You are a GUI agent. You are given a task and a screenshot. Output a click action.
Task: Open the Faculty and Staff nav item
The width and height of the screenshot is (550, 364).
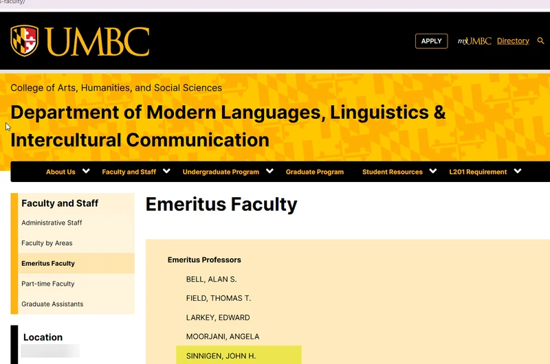coord(129,172)
